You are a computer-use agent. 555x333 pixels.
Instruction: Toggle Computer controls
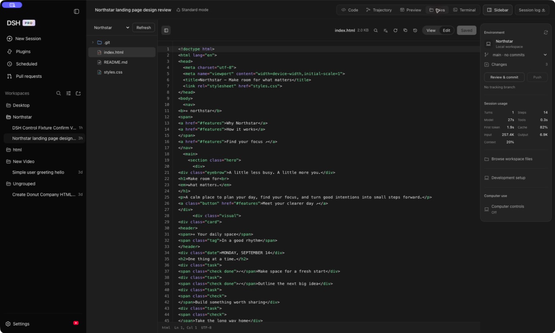516,209
